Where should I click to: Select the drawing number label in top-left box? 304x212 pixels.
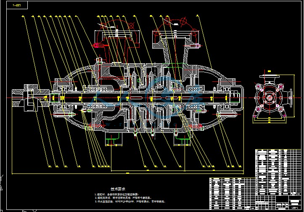pos(17,5)
